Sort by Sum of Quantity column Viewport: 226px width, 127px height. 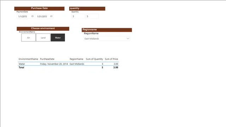[94, 59]
